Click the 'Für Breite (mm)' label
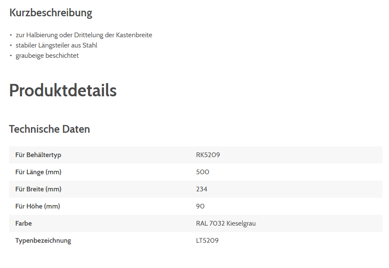389x268 pixels. click(x=38, y=189)
